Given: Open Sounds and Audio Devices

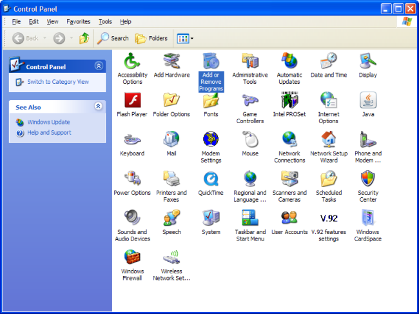Looking at the screenshot, I should pyautogui.click(x=132, y=226).
